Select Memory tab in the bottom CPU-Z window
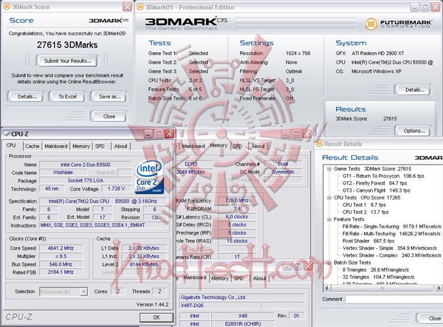Viewport: 443px width, 327px height. [x=220, y=278]
